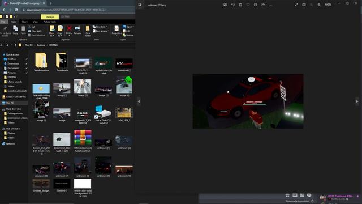This screenshot has width=362, height=204.
Task: Open recent locations dropdown in Explorer
Action: 11,45
